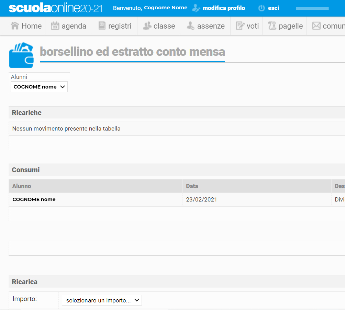345x310 pixels.
Task: Sort by the Data column header
Action: point(192,186)
